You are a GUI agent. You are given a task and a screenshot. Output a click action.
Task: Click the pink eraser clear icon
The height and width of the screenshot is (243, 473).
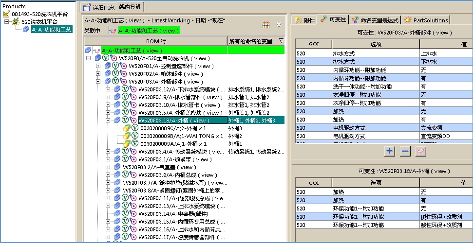click(x=420, y=151)
